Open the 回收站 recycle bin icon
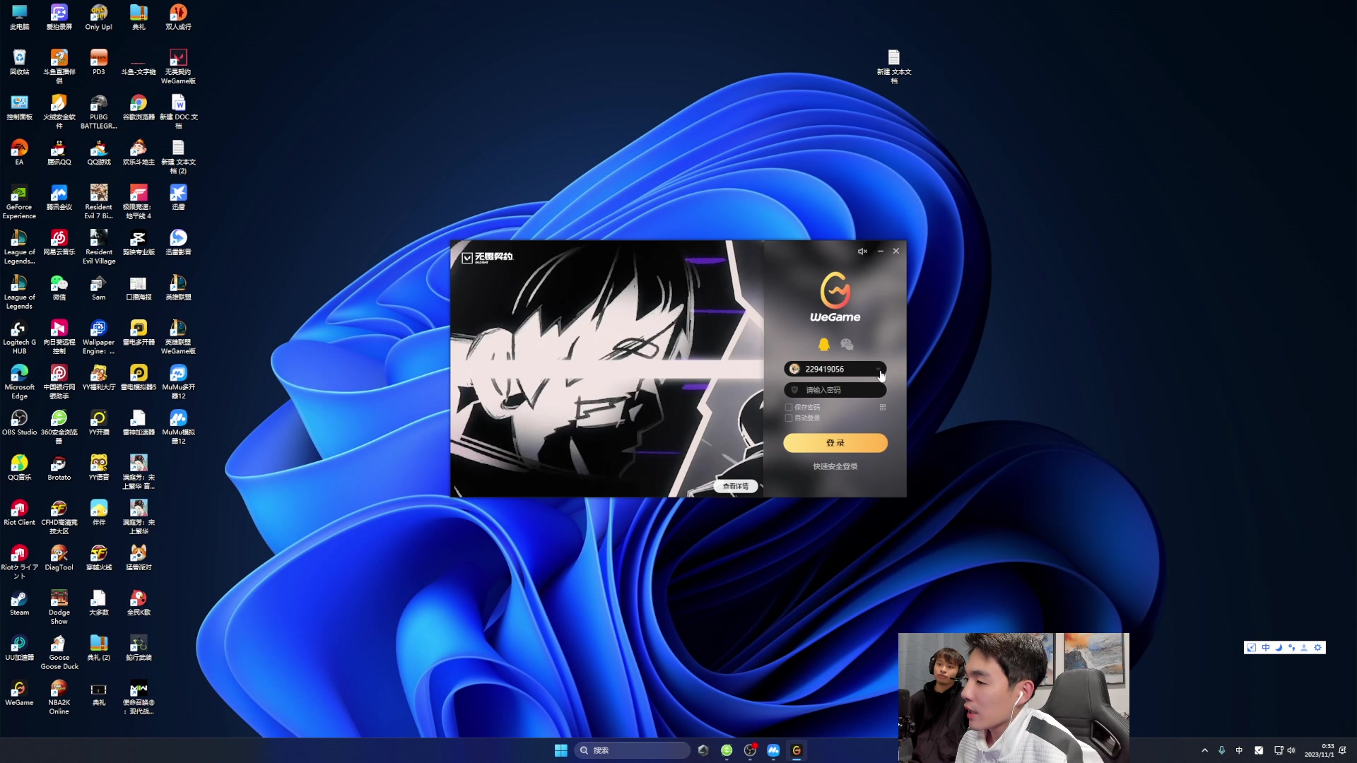Viewport: 1357px width, 763px height. pos(19,62)
